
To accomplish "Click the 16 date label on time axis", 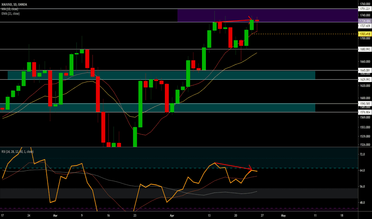I will click(x=109, y=216).
